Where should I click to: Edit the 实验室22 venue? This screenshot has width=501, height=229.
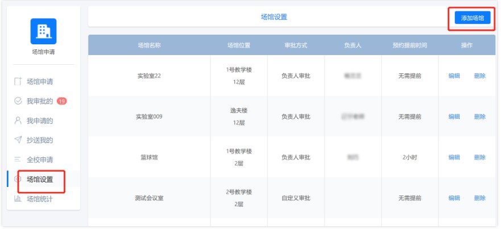(454, 76)
